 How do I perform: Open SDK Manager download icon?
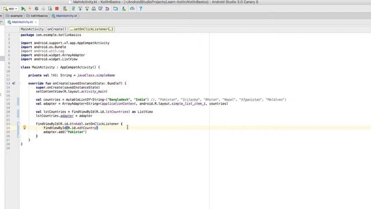tap(123, 9)
